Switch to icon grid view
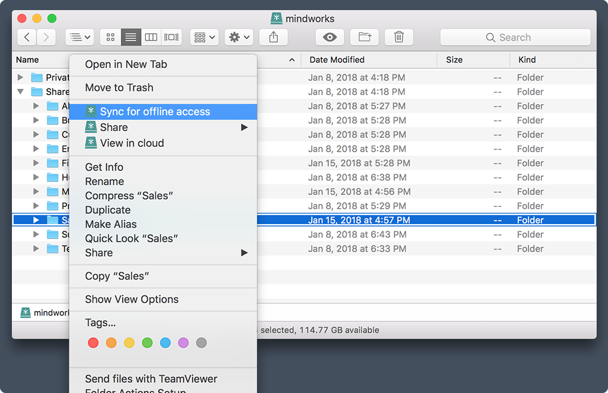This screenshot has width=608, height=393. coord(111,37)
